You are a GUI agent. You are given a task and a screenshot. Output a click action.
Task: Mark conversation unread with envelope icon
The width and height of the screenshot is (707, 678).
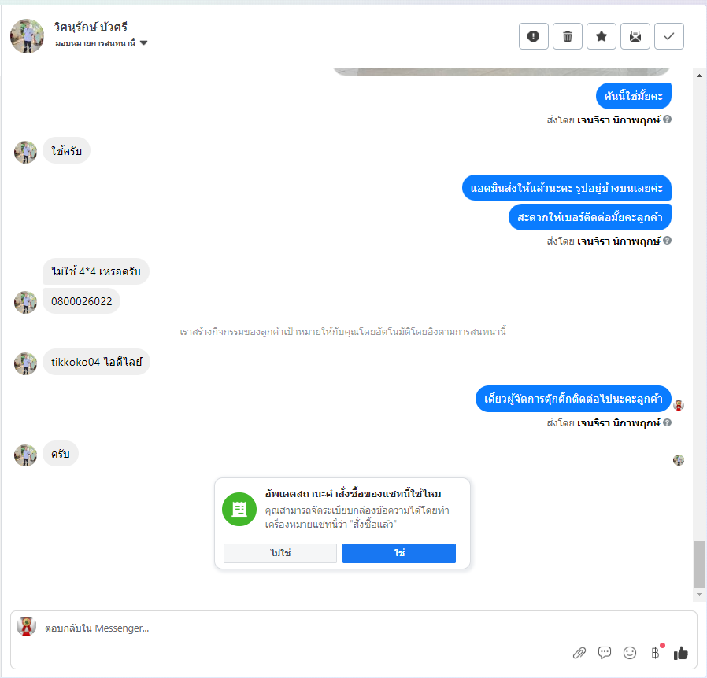pos(635,36)
